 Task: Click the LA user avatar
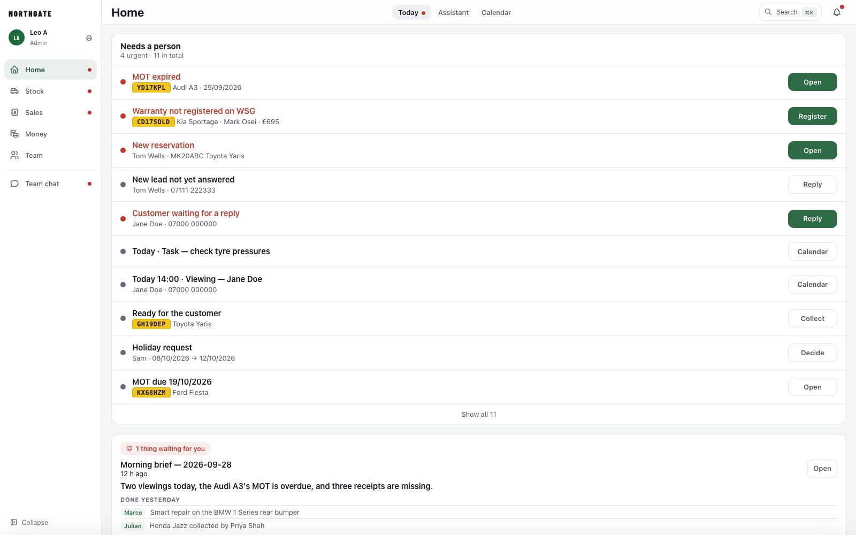(x=17, y=37)
